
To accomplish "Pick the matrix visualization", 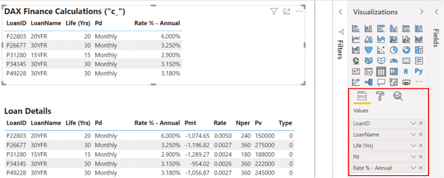I will click(x=394, y=72).
